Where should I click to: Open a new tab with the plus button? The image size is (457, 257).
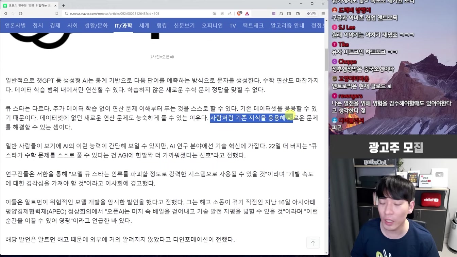click(x=64, y=5)
